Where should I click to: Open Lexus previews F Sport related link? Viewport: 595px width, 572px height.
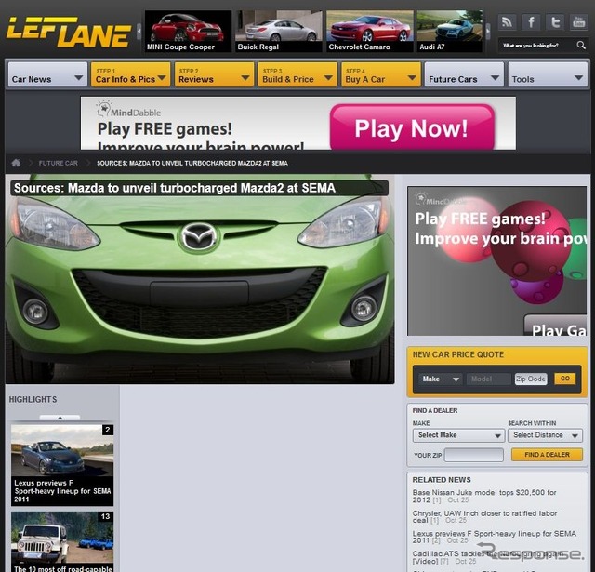coord(494,537)
